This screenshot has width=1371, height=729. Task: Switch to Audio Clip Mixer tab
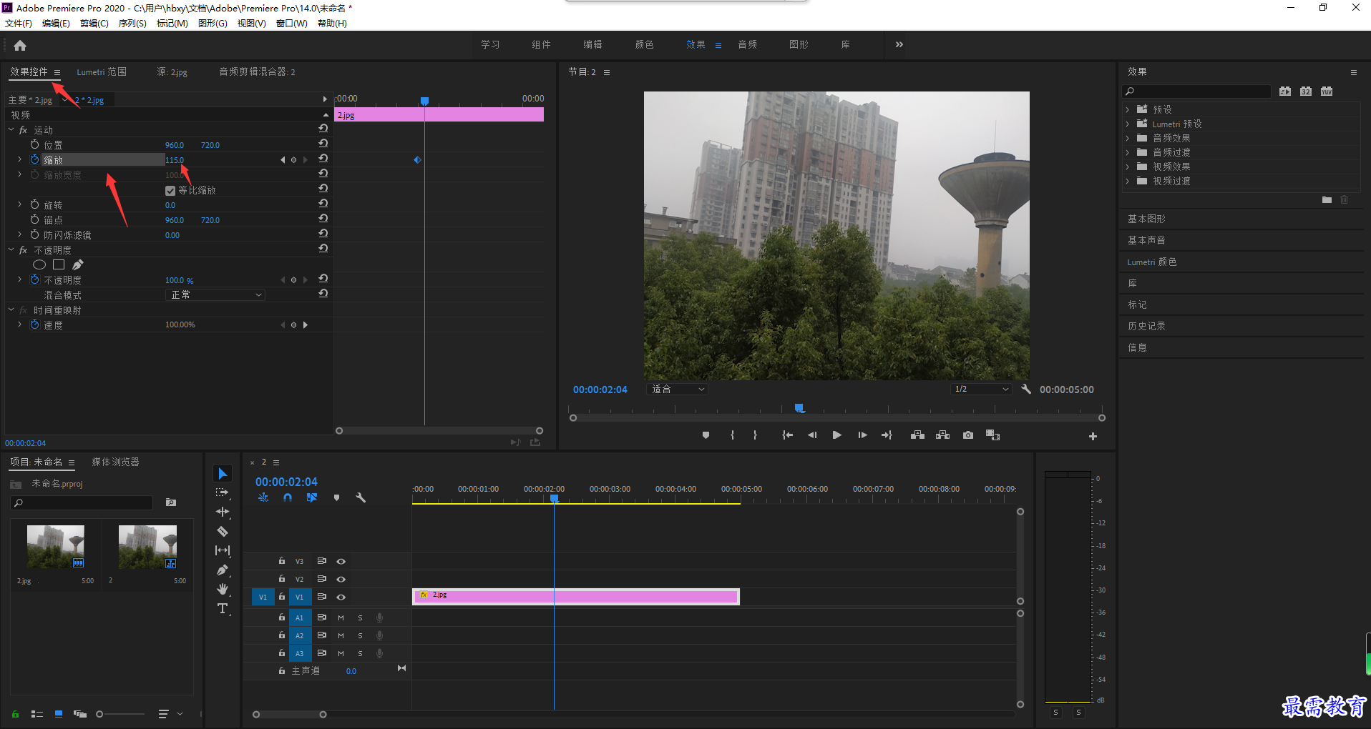(x=257, y=71)
